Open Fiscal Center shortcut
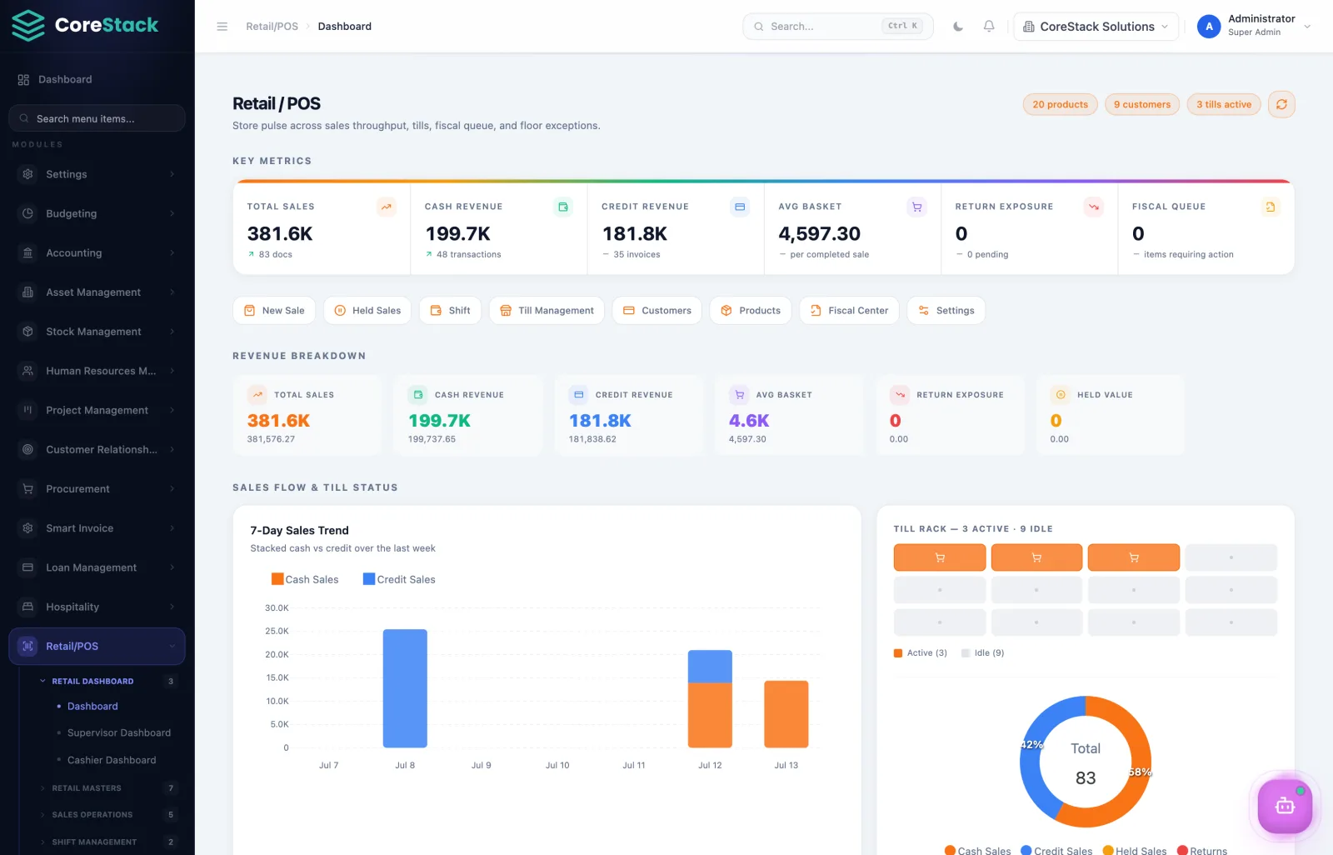The image size is (1333, 855). [x=849, y=310]
